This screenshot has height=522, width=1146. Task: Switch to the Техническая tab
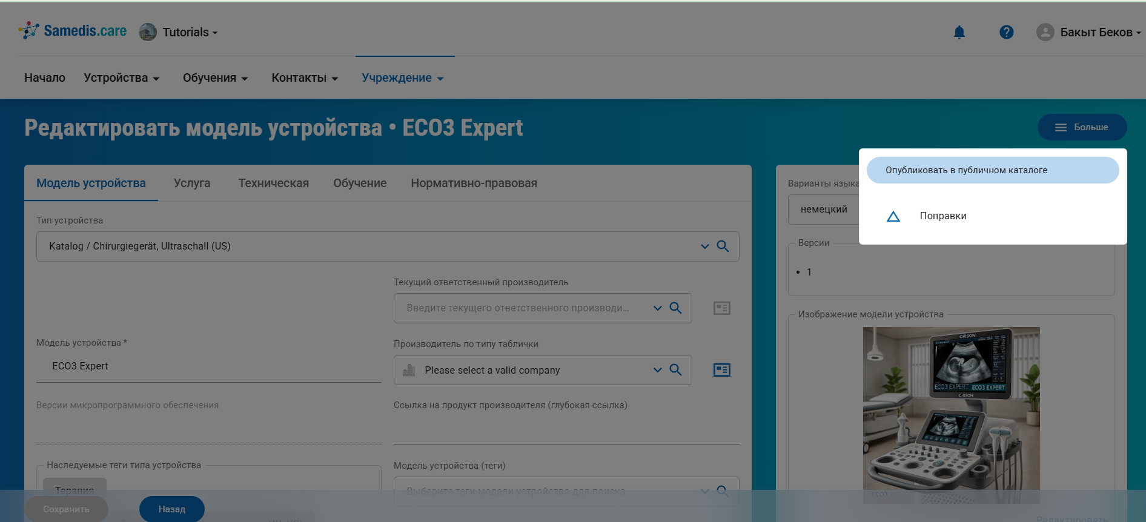point(274,183)
